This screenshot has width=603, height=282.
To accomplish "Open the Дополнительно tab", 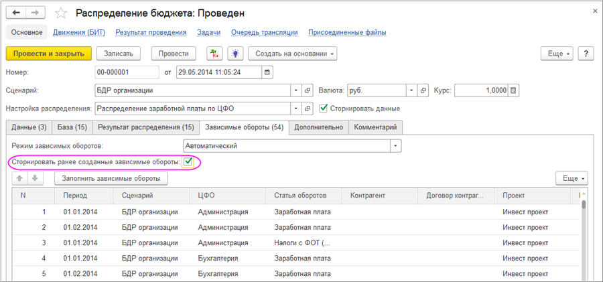I will pyautogui.click(x=318, y=127).
